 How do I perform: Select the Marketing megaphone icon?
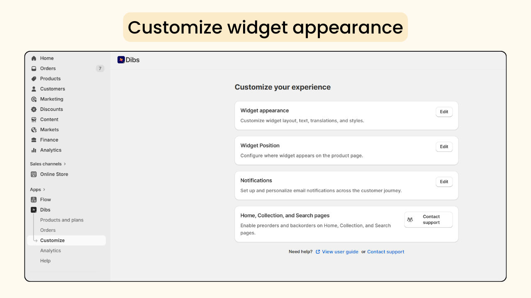tap(34, 99)
